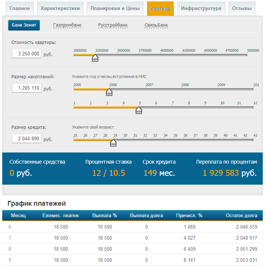Click the age slider handle
265x267 pixels.
tap(113, 143)
